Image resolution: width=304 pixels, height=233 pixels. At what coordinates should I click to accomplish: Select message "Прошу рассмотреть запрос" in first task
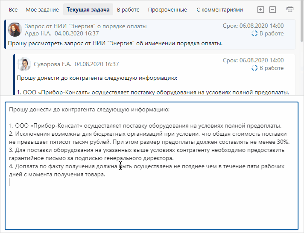(x=115, y=43)
